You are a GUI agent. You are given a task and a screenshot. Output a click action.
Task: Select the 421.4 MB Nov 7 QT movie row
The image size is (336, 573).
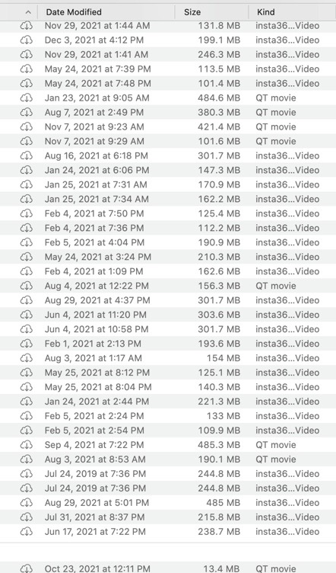(168, 126)
